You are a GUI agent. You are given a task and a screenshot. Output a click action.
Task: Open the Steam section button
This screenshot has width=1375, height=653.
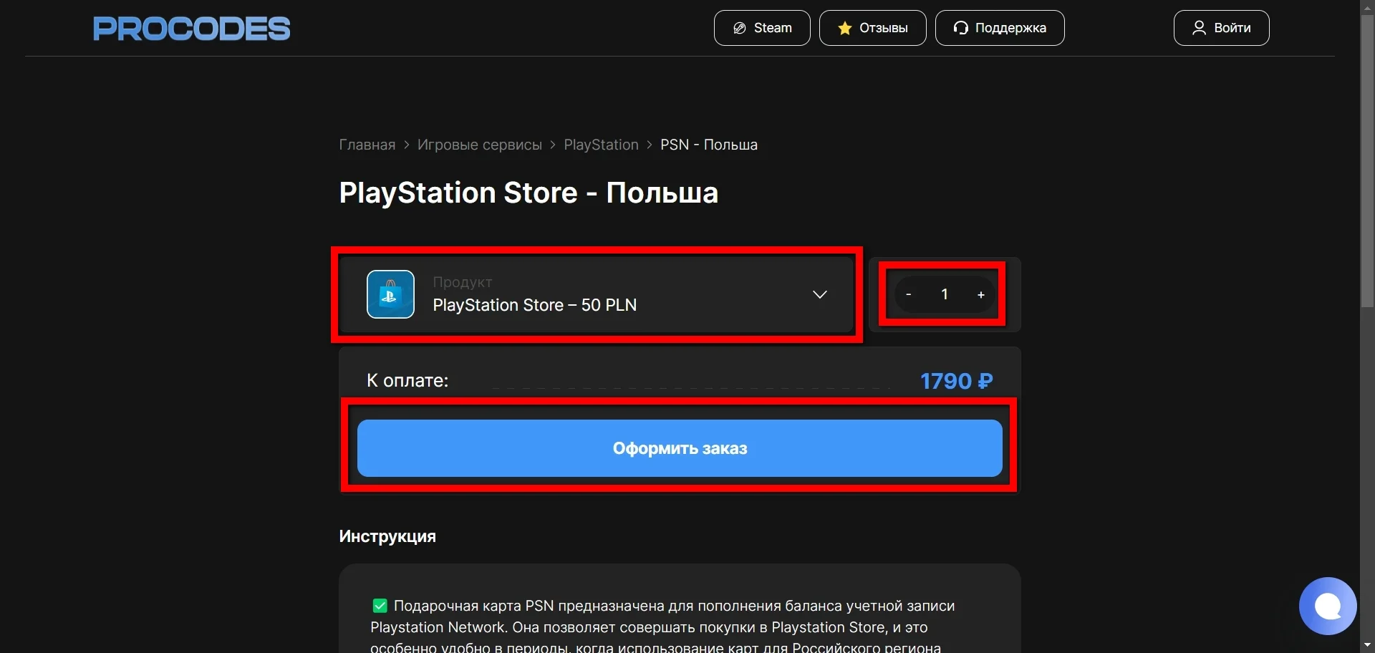pos(762,28)
